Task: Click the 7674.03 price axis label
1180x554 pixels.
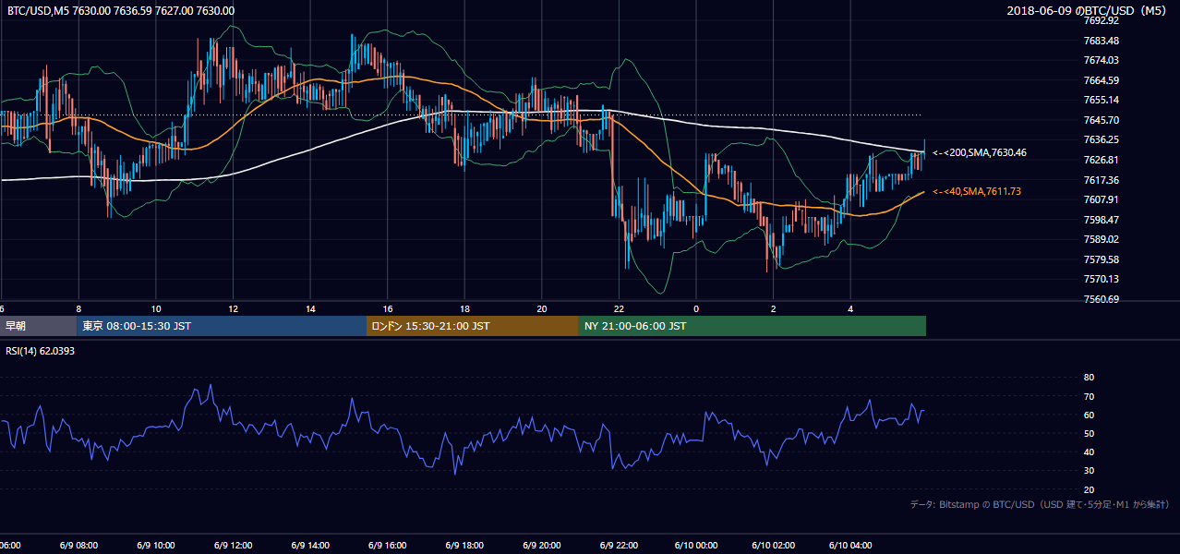Action: click(1102, 60)
